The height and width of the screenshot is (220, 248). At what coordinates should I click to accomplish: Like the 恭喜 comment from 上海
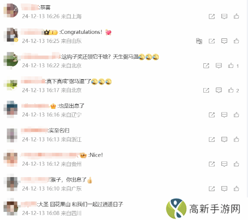(236, 16)
